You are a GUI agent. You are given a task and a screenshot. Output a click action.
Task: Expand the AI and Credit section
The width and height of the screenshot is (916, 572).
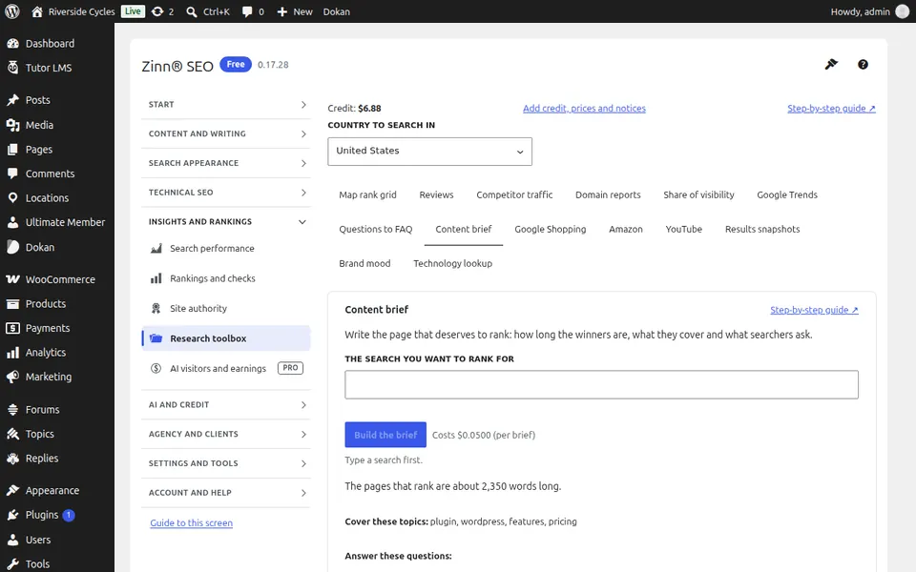[226, 405]
